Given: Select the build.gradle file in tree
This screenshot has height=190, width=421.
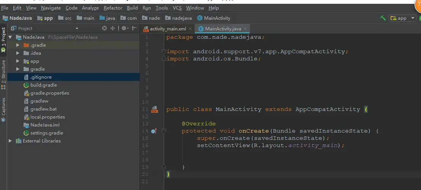Looking at the screenshot, I should pyautogui.click(x=73, y=85).
